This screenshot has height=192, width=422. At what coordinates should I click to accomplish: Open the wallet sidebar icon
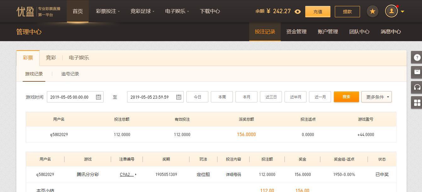click(417, 72)
